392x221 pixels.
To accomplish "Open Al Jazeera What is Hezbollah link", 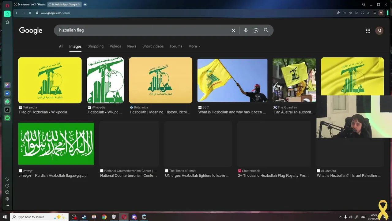I will tap(349, 176).
